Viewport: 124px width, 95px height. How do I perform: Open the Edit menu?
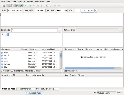pyautogui.click(x=8, y=2)
